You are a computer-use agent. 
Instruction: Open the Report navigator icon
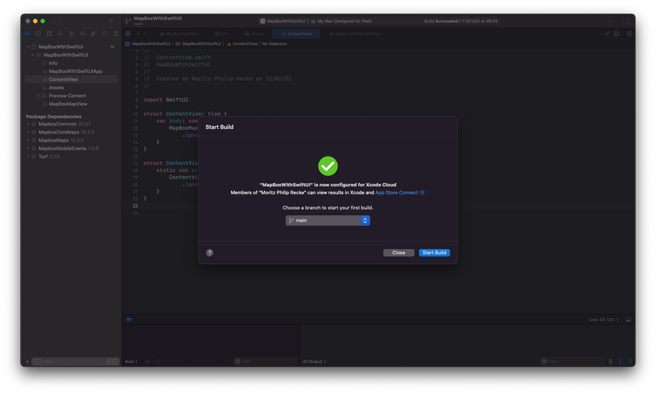[x=115, y=33]
